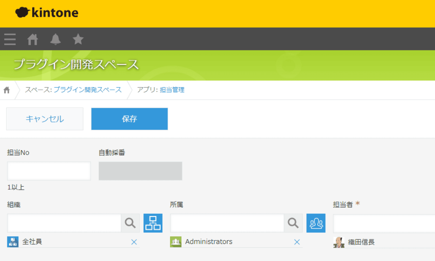Click into the 担当者 input field
The image size is (435, 261).
click(383, 223)
